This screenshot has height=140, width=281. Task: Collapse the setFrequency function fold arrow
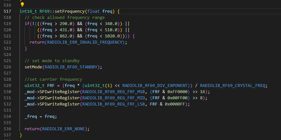click(x=16, y=11)
